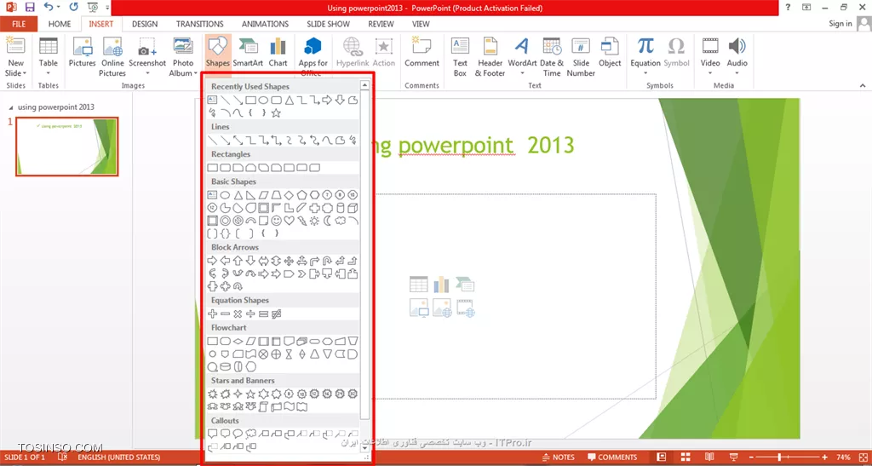872x466 pixels.
Task: Close the open Shapes gallery button
Action: 217,52
